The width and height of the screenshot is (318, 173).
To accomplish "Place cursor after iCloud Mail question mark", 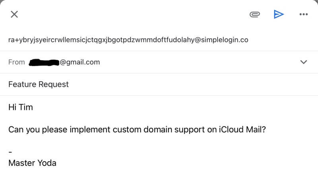I will [x=266, y=129].
